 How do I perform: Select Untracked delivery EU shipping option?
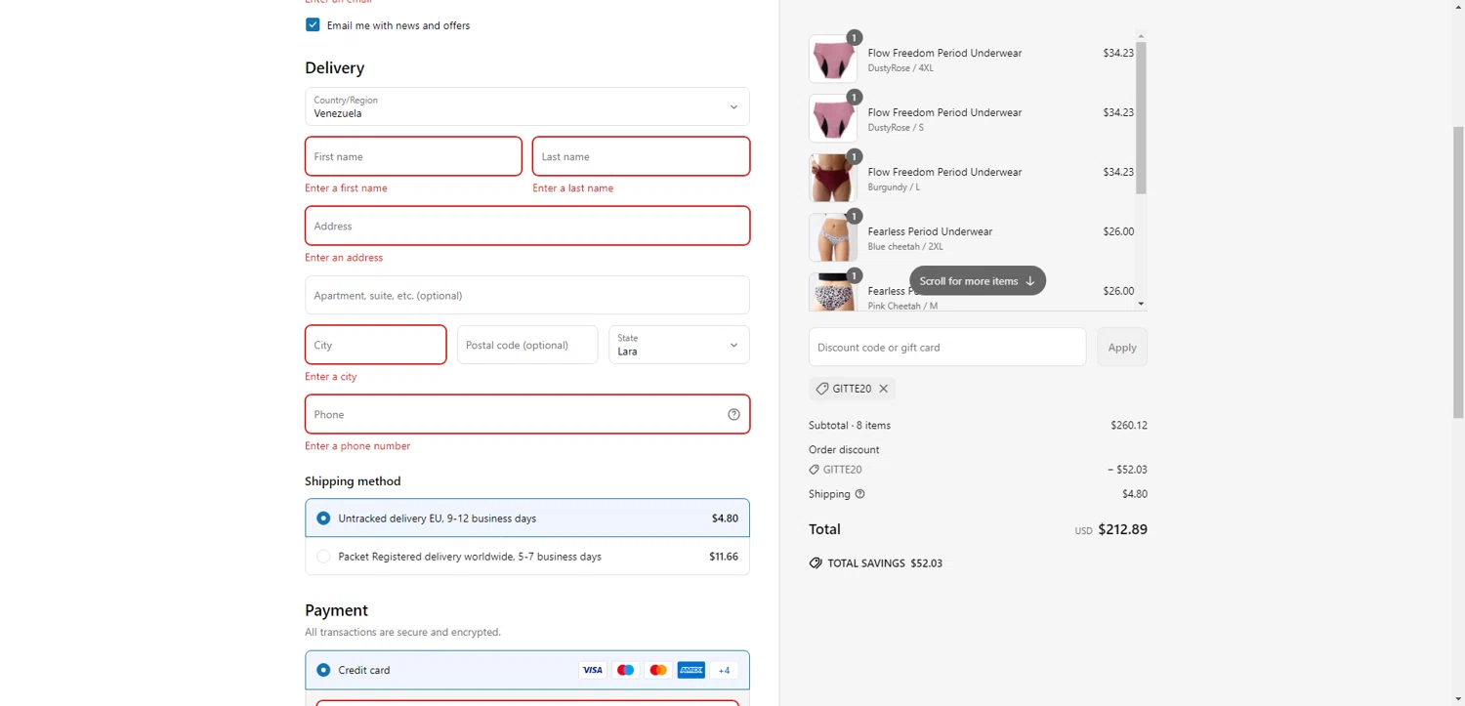(527, 519)
